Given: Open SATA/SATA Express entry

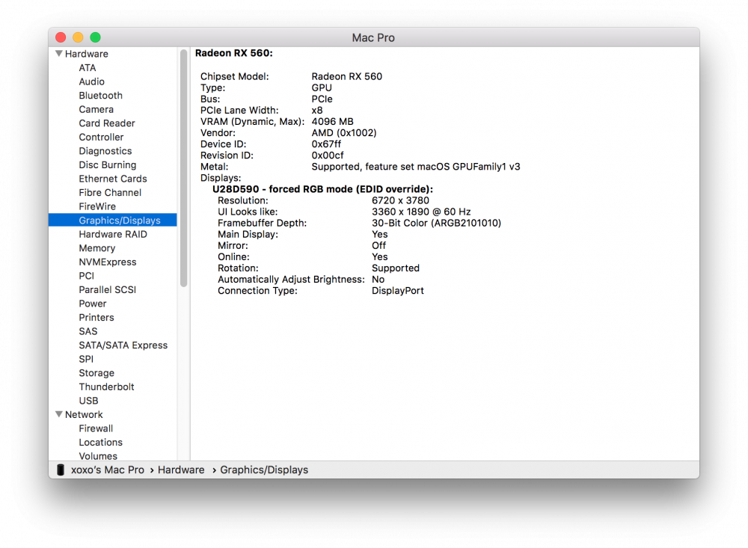Looking at the screenshot, I should [x=123, y=345].
